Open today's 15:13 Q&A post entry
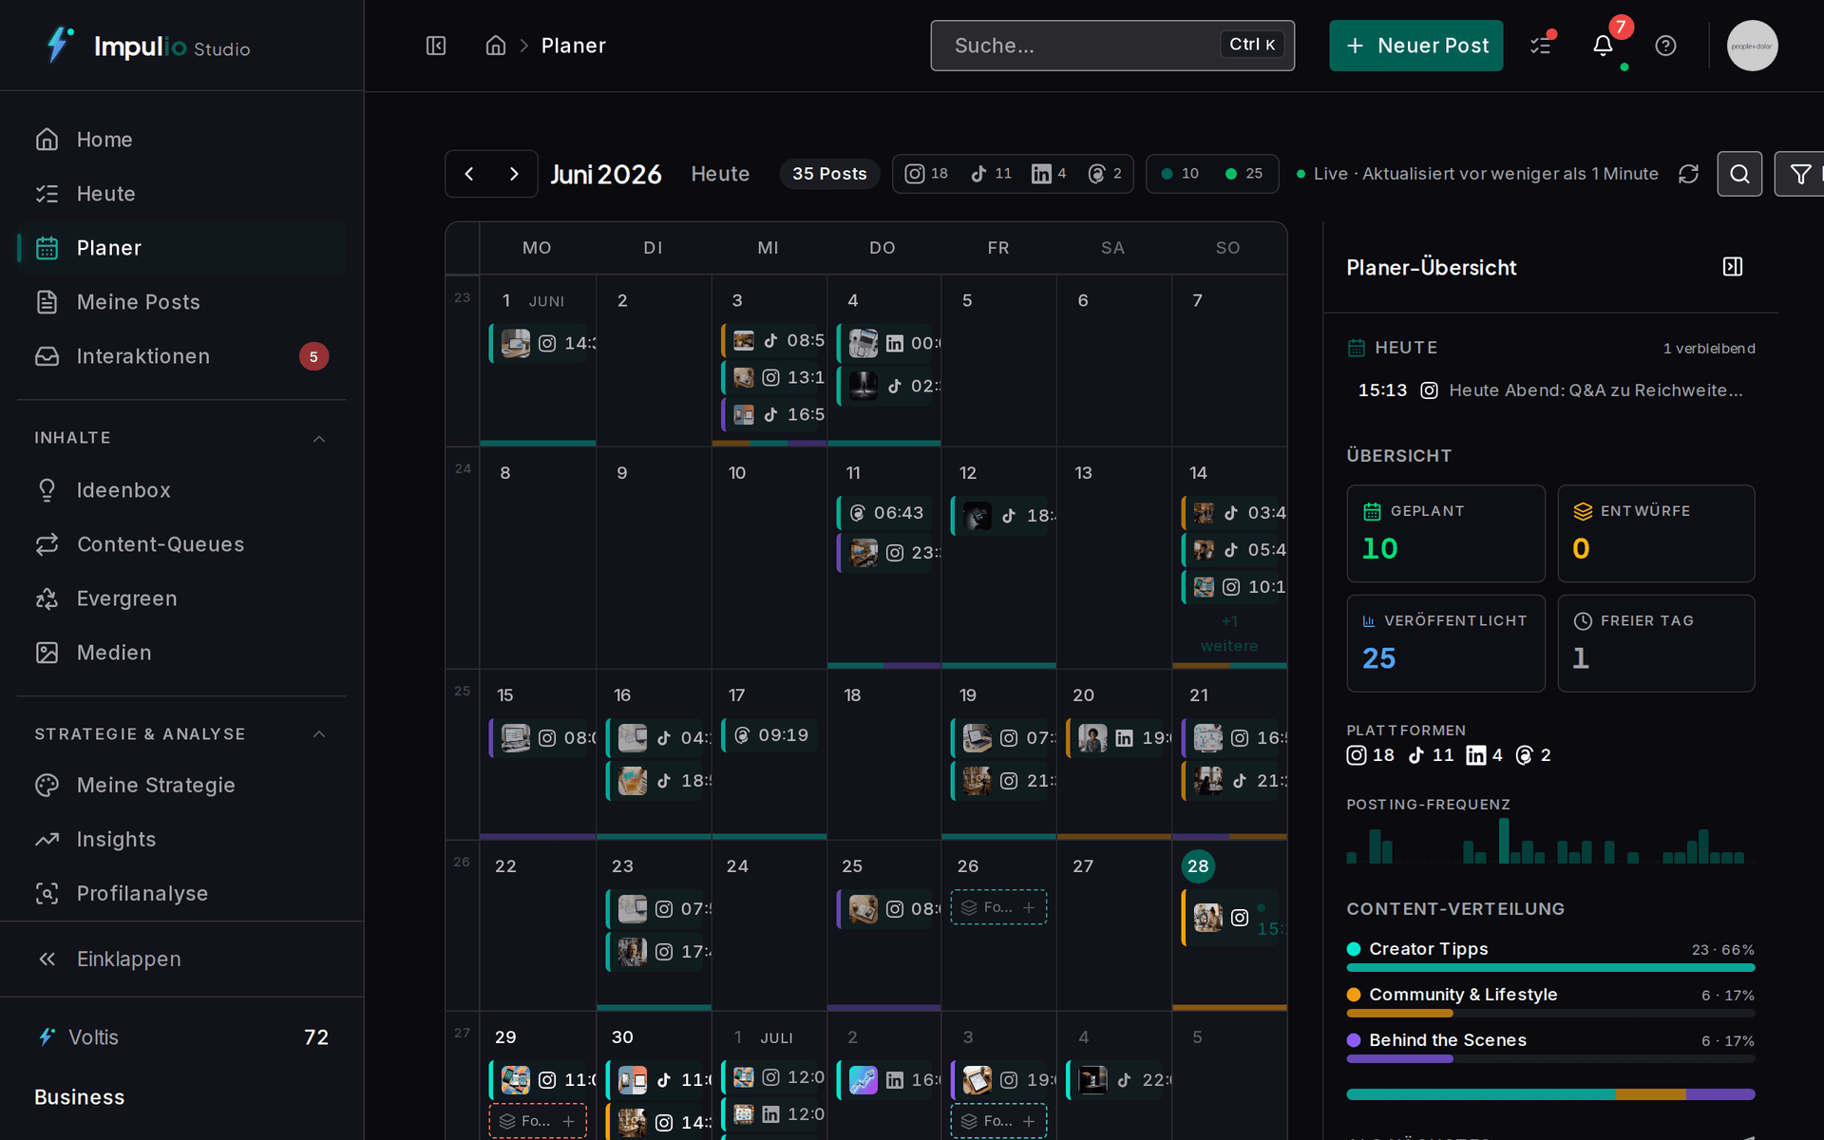Screen dimensions: 1824x1140 pyautogui.click(x=1550, y=390)
